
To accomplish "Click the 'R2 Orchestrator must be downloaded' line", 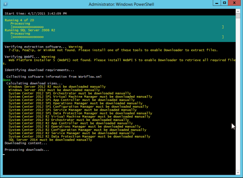I will [x=69, y=120].
